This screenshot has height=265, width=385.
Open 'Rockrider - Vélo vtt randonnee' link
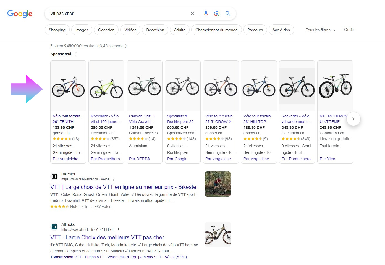[x=297, y=119]
